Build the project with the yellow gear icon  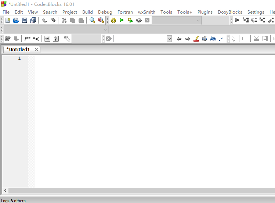113,20
